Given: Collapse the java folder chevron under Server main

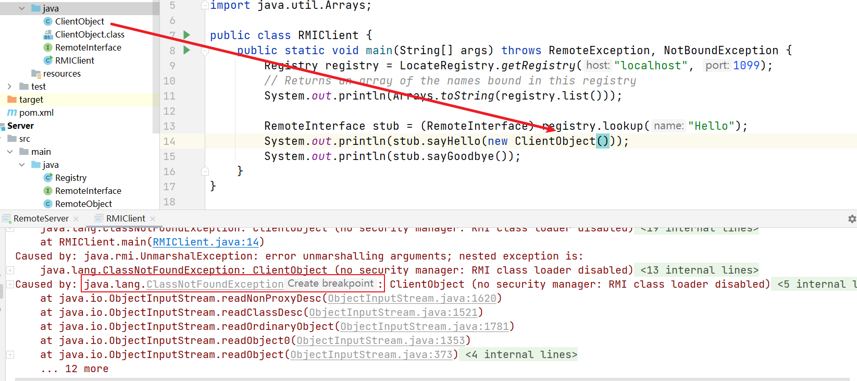Looking at the screenshot, I should click(x=22, y=165).
